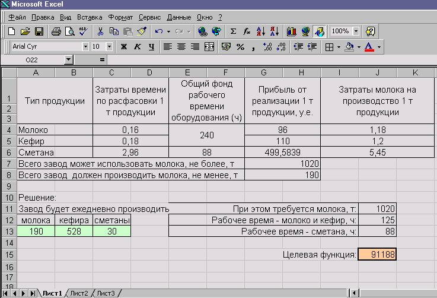The width and height of the screenshot is (437, 298).
Task: Toggle italic К formatting
Action: [x=138, y=46]
